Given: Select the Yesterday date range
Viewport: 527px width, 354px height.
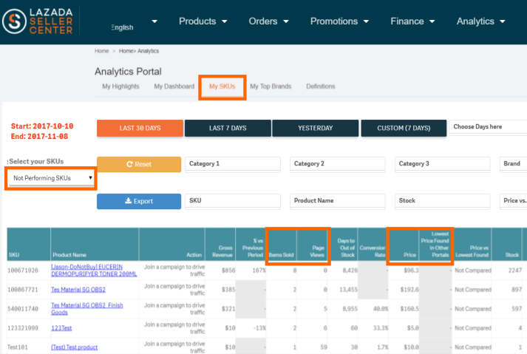Looking at the screenshot, I should click(x=315, y=128).
